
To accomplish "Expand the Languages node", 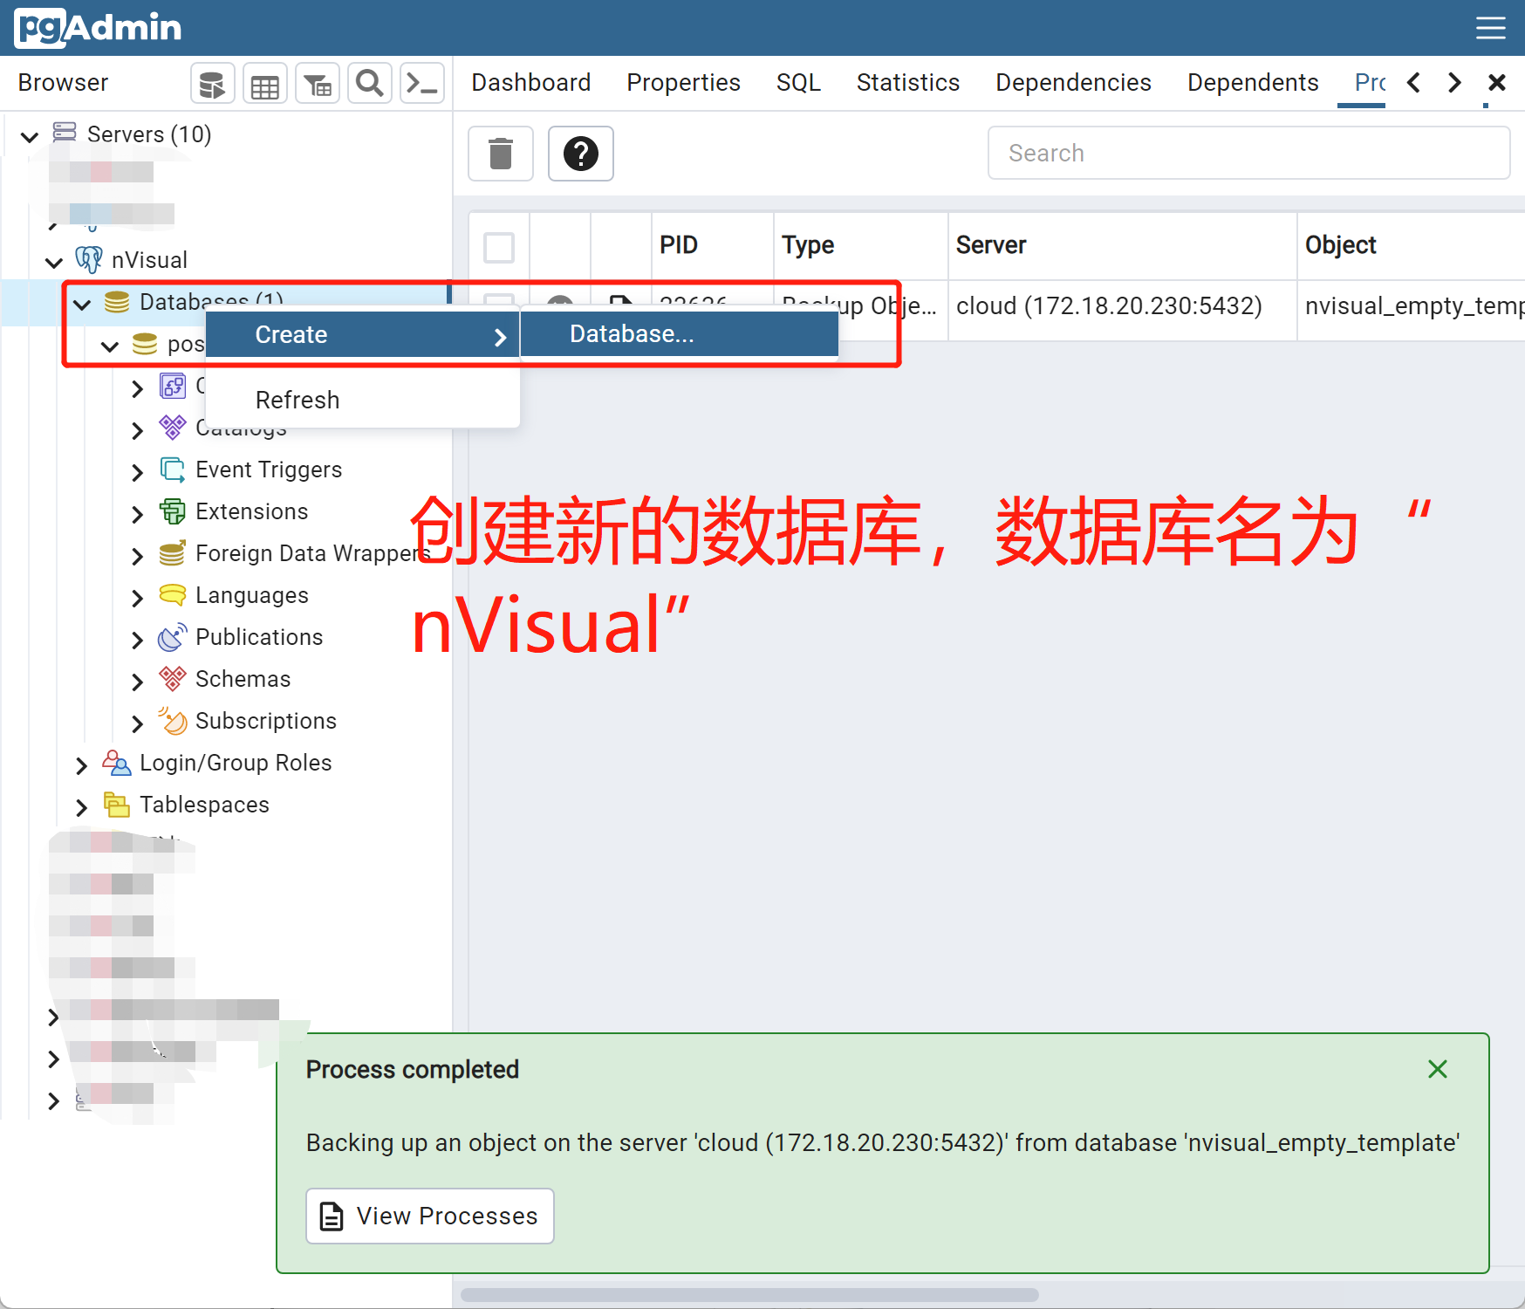I will coord(137,598).
